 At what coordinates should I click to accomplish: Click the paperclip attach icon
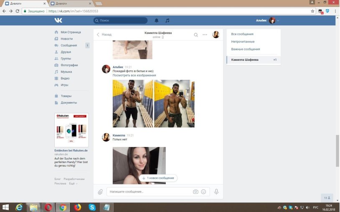tap(100, 192)
